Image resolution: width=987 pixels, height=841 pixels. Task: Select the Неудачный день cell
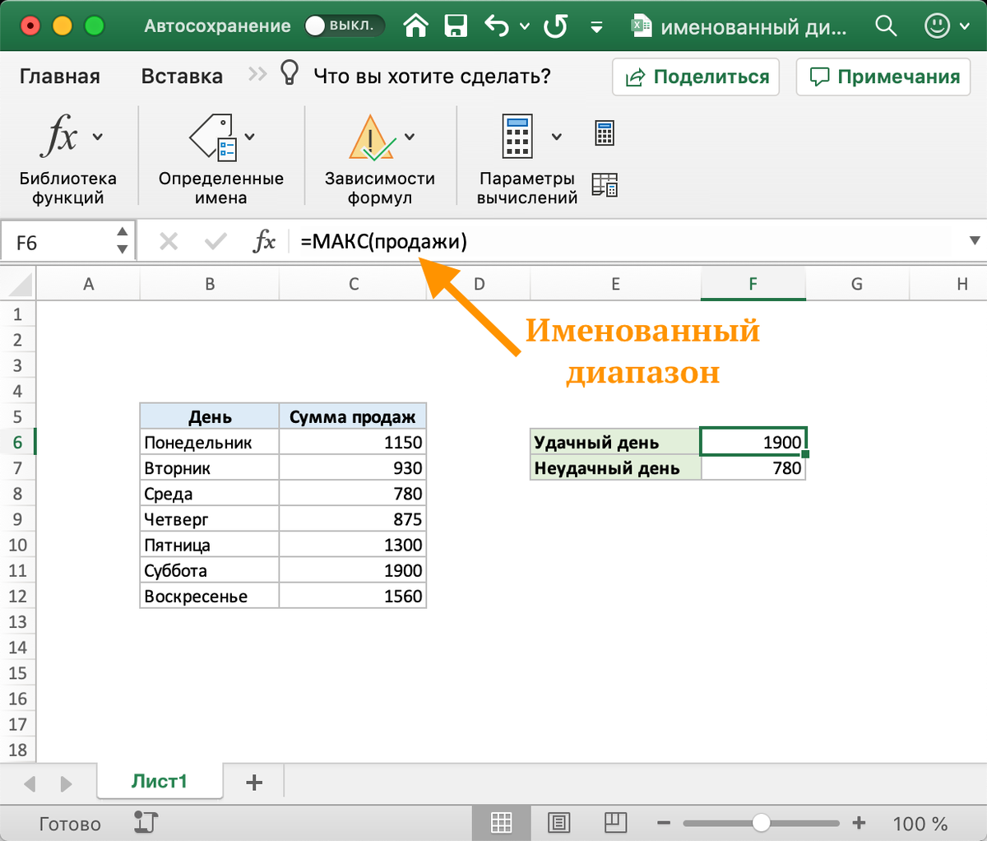click(x=615, y=467)
